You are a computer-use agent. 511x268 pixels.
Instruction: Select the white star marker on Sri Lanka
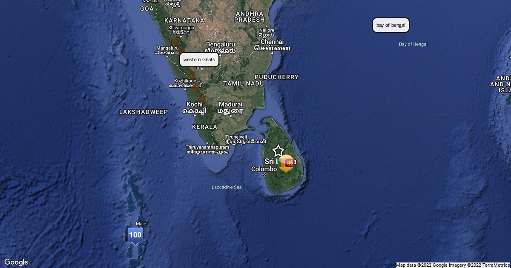(278, 151)
